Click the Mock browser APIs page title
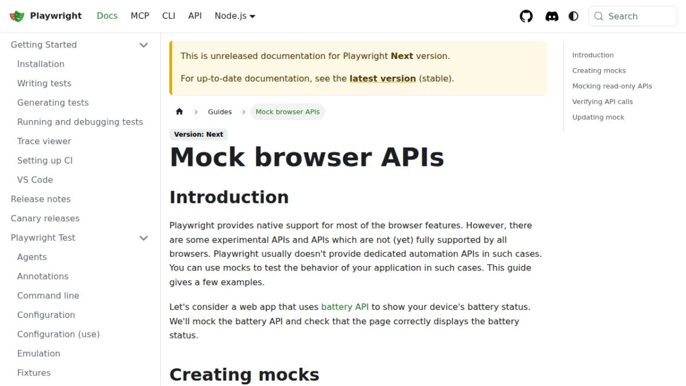Image resolution: width=686 pixels, height=386 pixels. click(307, 157)
